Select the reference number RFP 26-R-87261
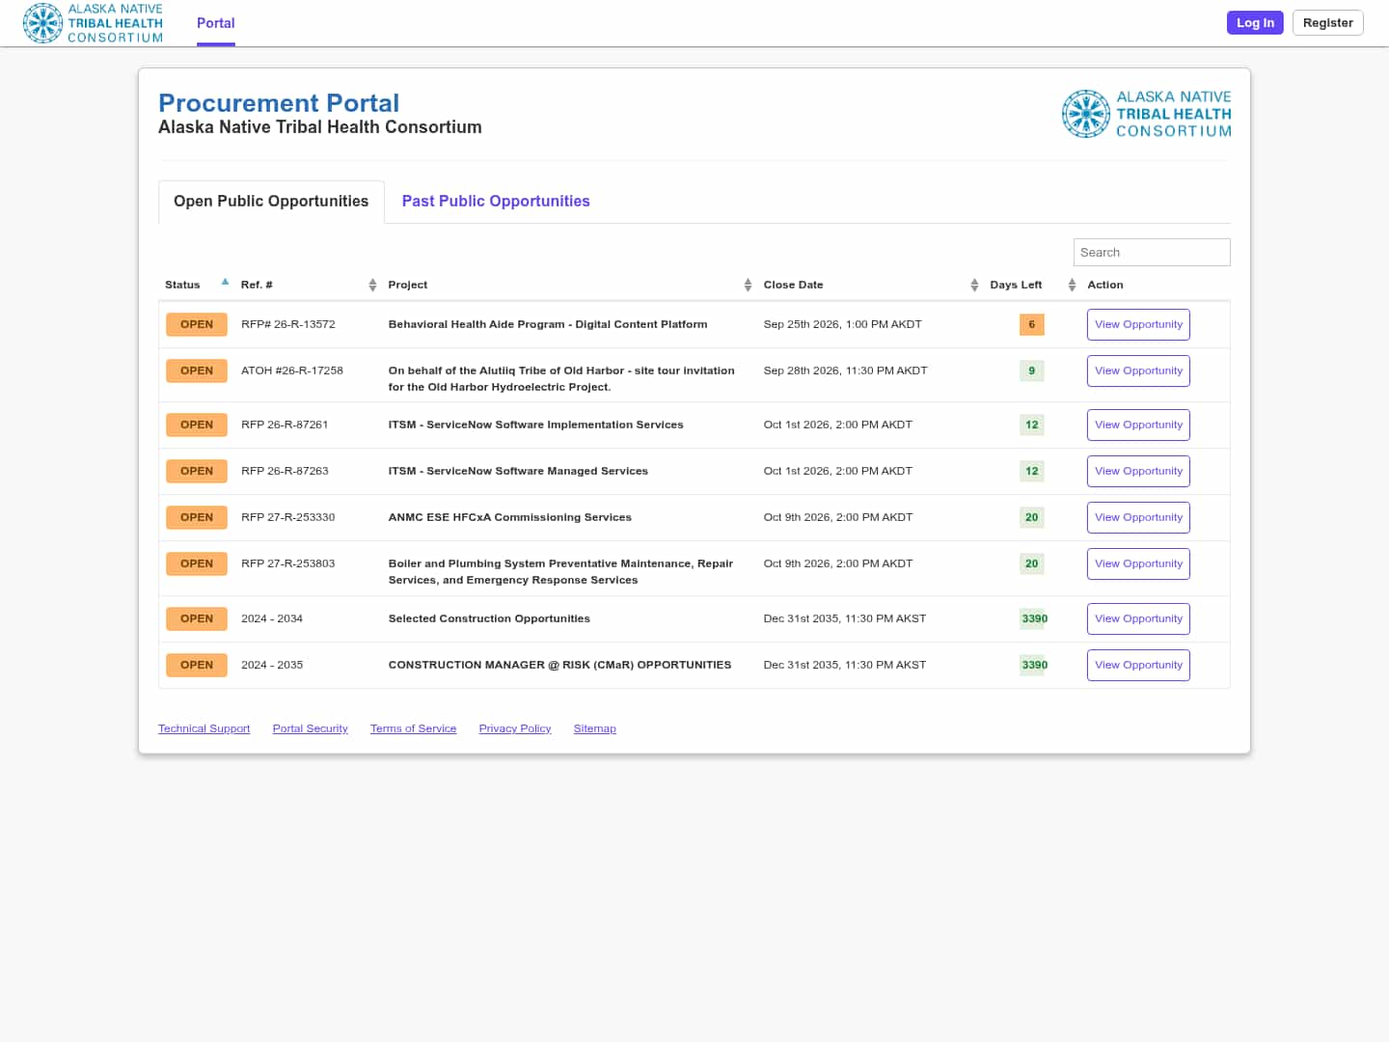The image size is (1389, 1042). pyautogui.click(x=285, y=425)
